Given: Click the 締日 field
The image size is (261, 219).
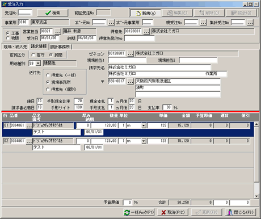Looking at the screenshot, I should [40, 101].
